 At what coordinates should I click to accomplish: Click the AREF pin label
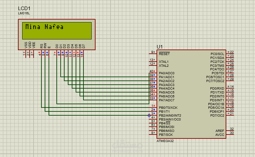coord(220,131)
